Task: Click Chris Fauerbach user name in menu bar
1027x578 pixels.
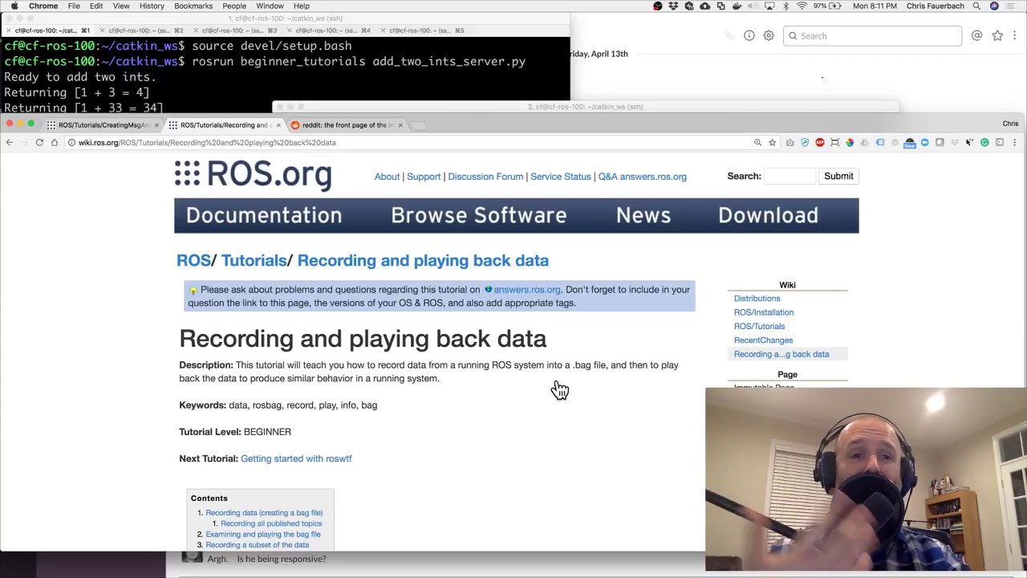Action: pos(935,6)
